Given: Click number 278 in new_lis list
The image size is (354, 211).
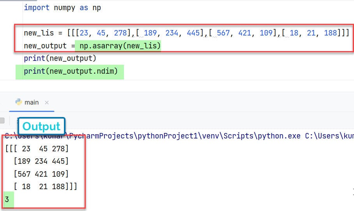Looking at the screenshot, I should click(120, 33).
